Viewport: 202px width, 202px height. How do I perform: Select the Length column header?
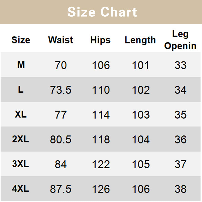coord(140,40)
